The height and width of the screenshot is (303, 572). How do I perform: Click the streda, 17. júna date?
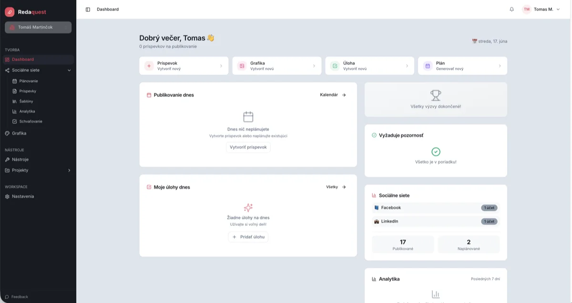pyautogui.click(x=490, y=41)
